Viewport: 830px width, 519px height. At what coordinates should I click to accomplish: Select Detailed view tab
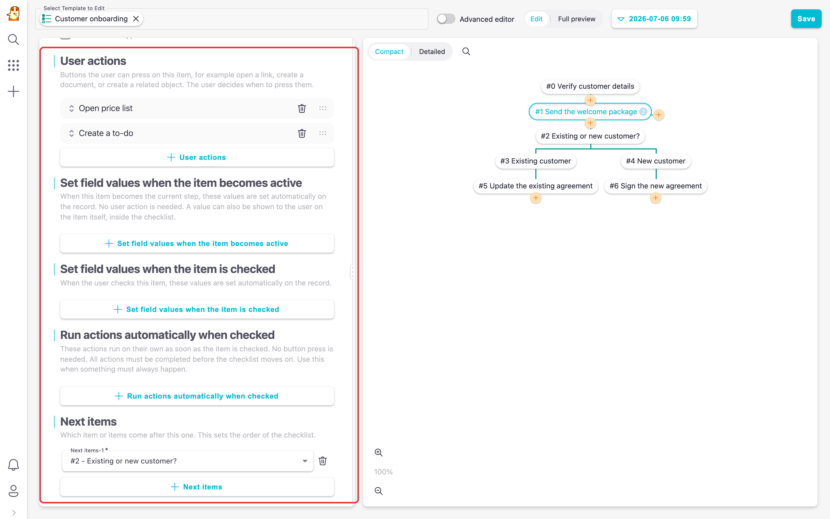pyautogui.click(x=432, y=51)
